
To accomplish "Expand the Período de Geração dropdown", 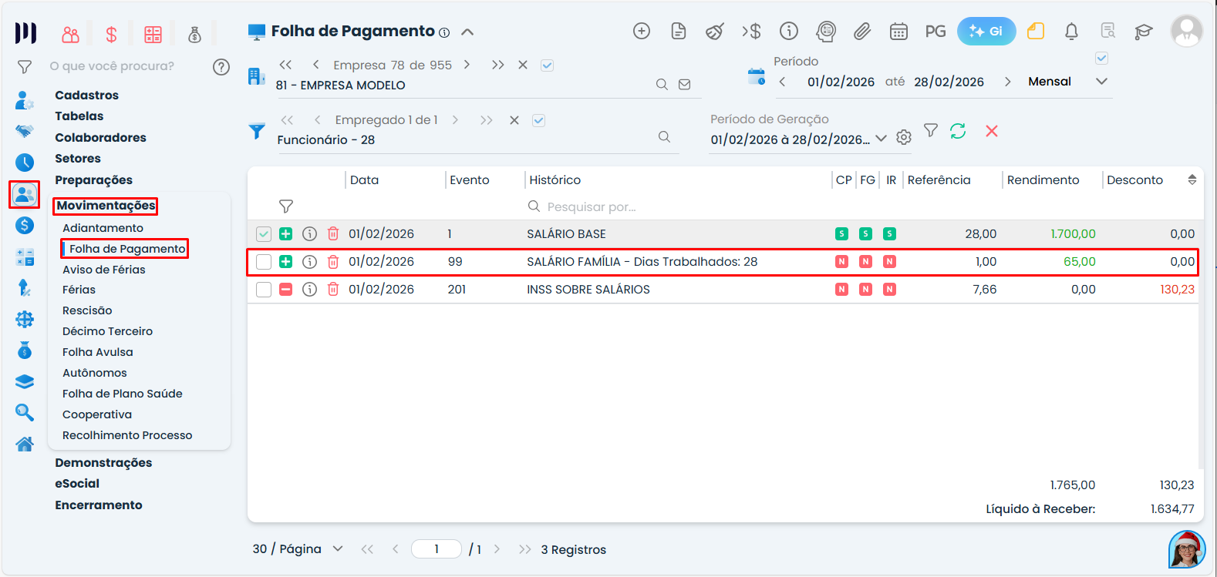I will point(881,139).
